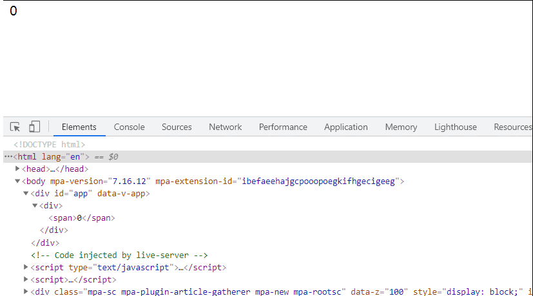This screenshot has width=533, height=296.
Task: Click the mpa-extension-id attribute value
Action: coord(318,181)
